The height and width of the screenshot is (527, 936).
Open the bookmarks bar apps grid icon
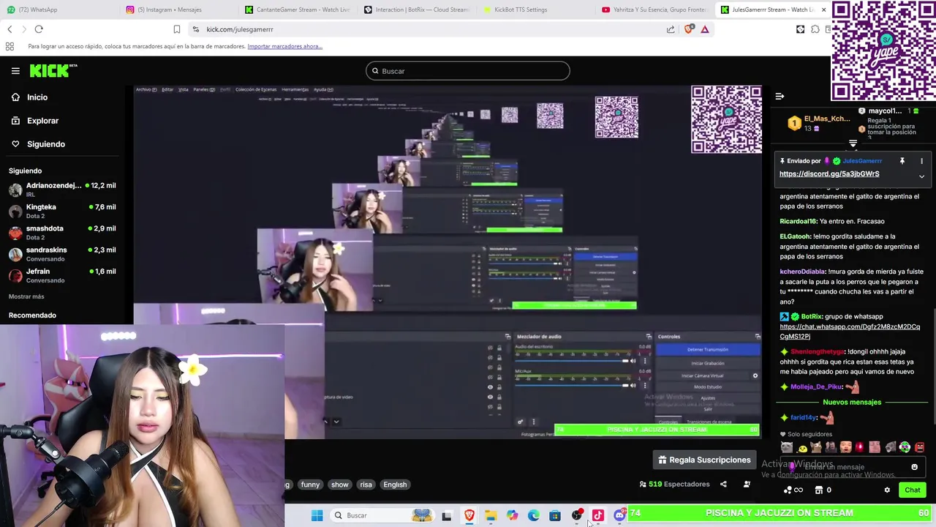(10, 46)
